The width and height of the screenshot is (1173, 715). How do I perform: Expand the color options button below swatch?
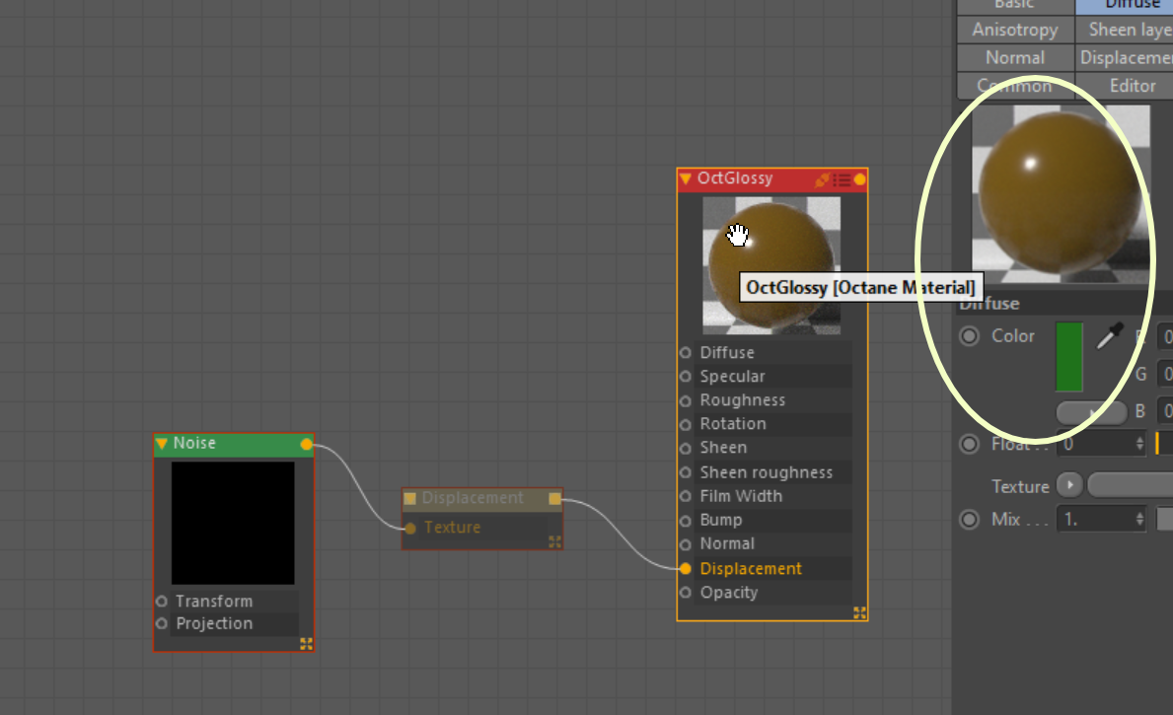1091,411
